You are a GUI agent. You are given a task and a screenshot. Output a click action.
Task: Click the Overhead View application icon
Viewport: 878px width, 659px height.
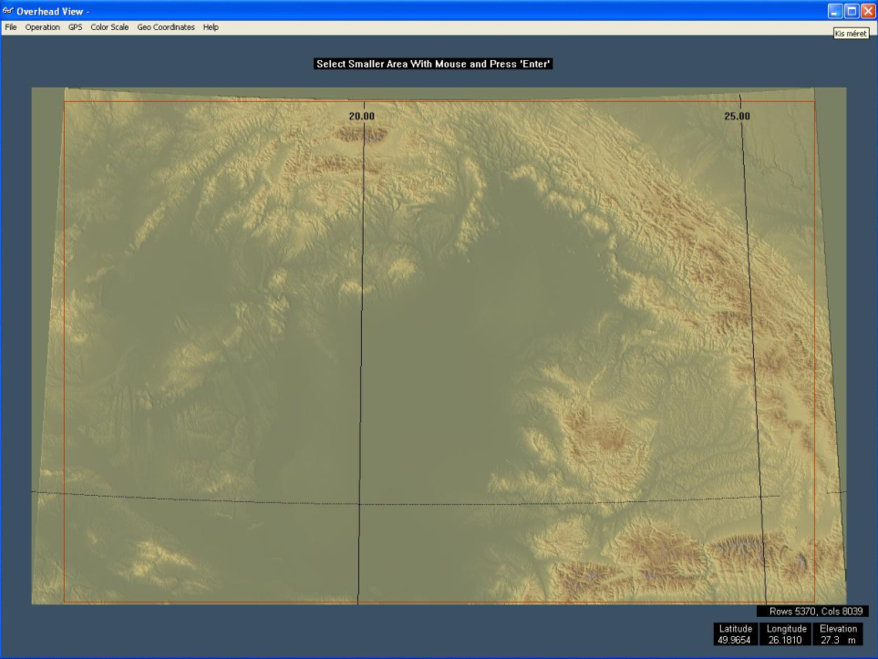(8, 11)
